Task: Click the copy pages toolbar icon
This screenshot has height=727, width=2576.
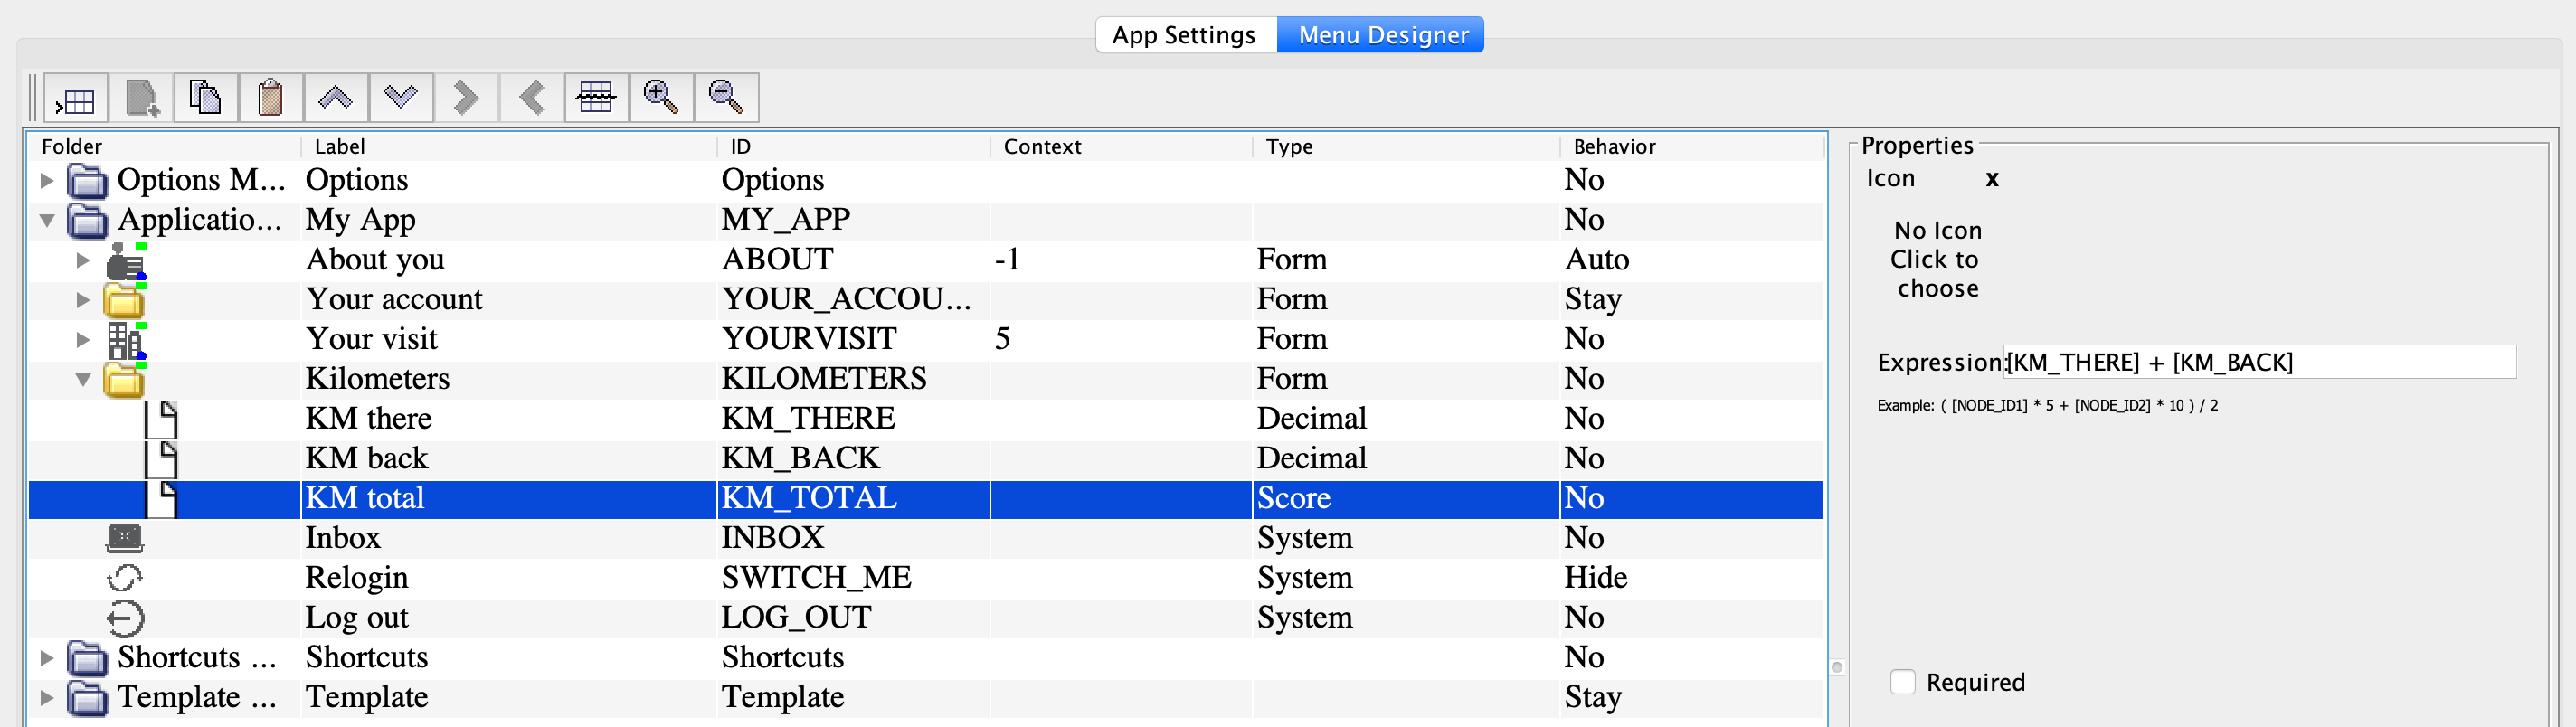Action: 205,99
